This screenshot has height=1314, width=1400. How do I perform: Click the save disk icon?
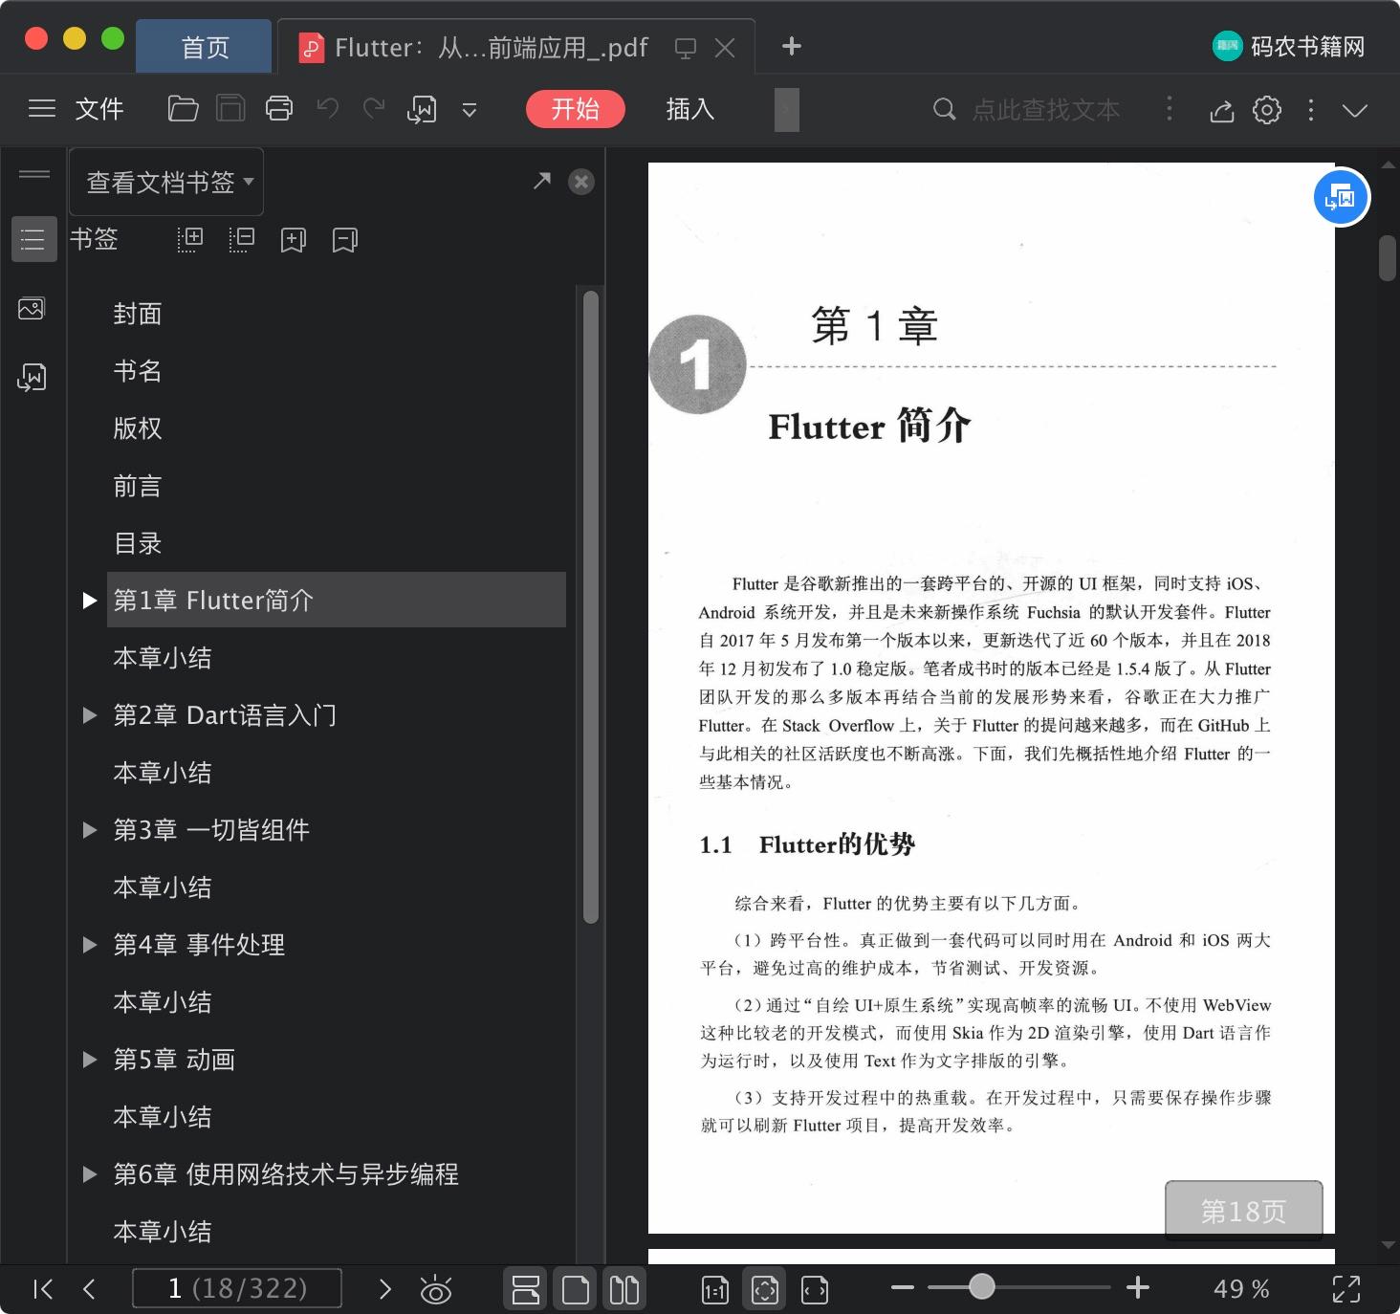[x=230, y=109]
